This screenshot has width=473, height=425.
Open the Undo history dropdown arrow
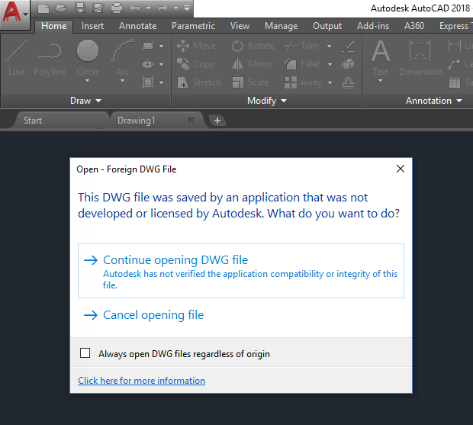tap(148, 8)
